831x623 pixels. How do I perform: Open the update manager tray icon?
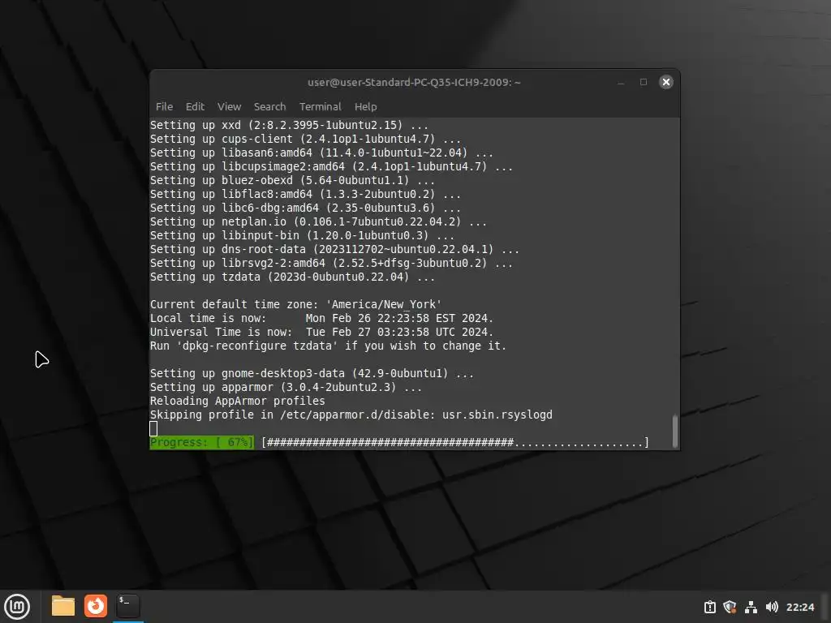(709, 607)
